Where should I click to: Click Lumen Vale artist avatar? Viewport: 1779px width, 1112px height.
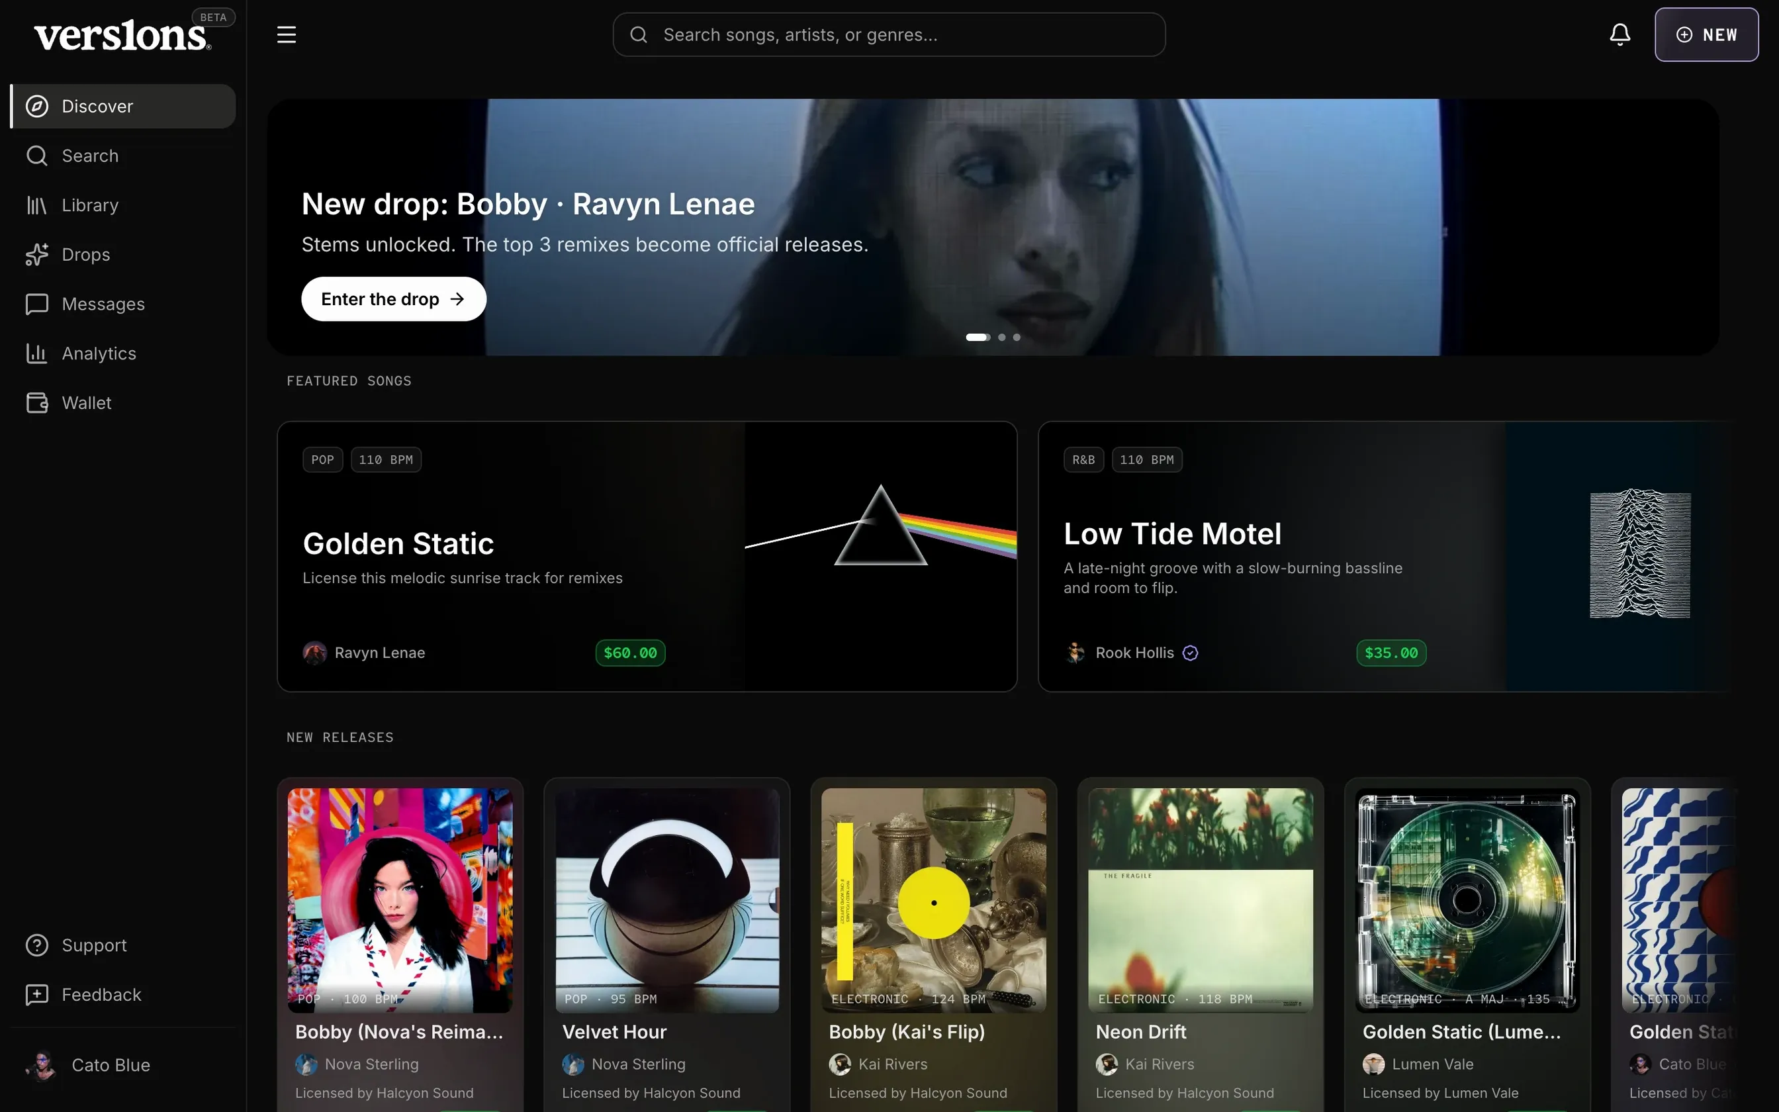point(1373,1064)
